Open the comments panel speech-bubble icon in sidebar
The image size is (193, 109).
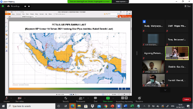pos(7,35)
